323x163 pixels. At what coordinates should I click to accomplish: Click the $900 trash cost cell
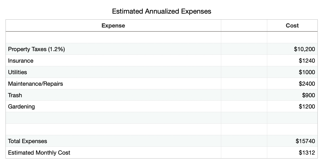pyautogui.click(x=292, y=95)
